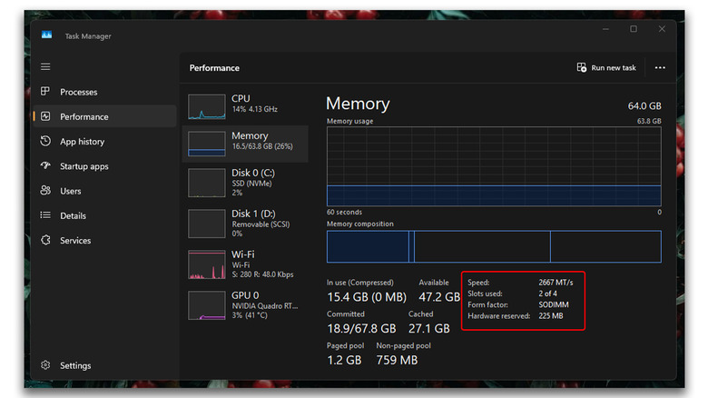Toggle the hamburger navigation menu

click(45, 67)
